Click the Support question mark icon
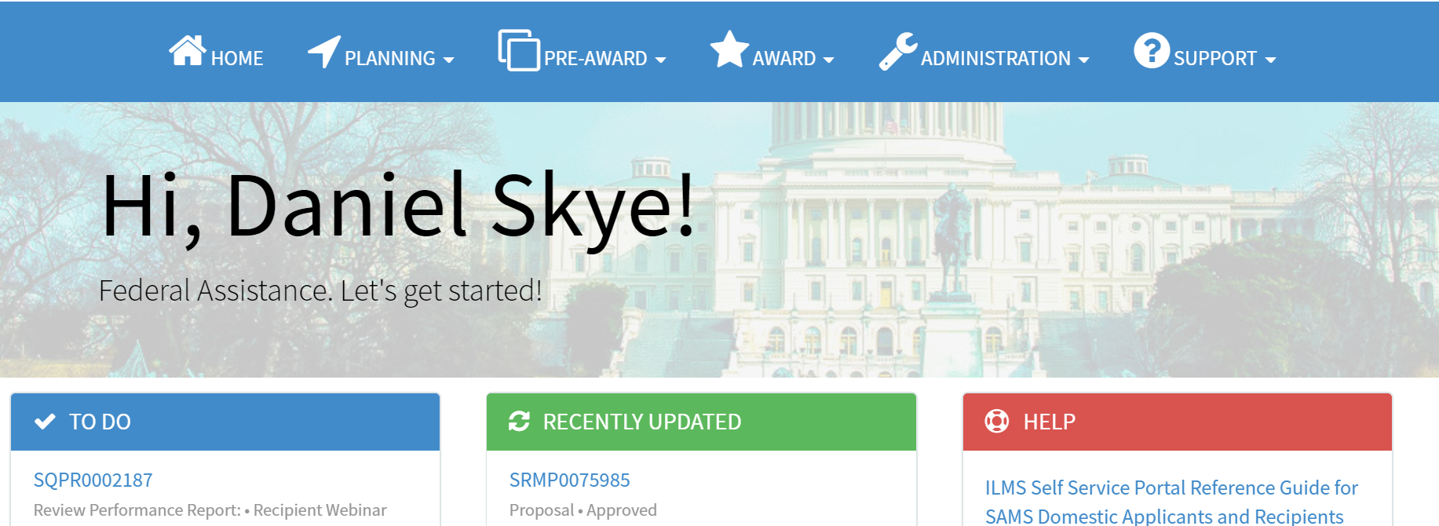1439x526 pixels. (1152, 50)
